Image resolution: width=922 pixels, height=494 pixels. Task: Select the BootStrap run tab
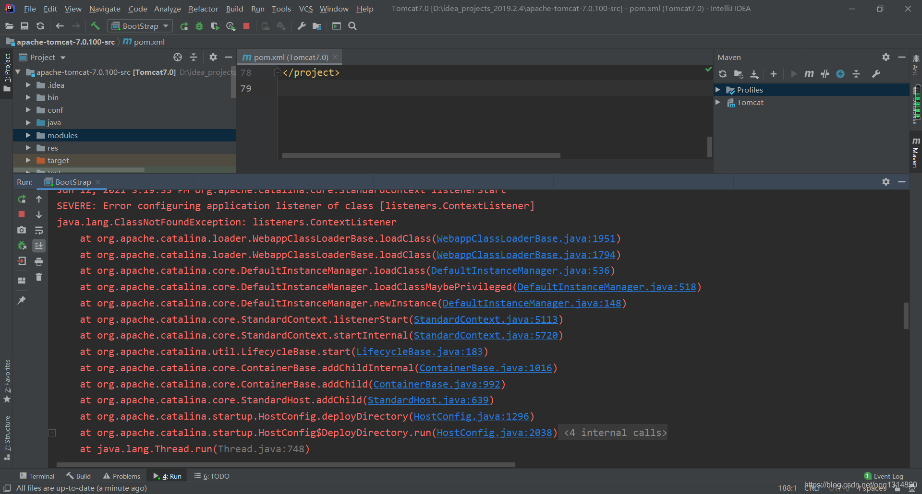[73, 182]
